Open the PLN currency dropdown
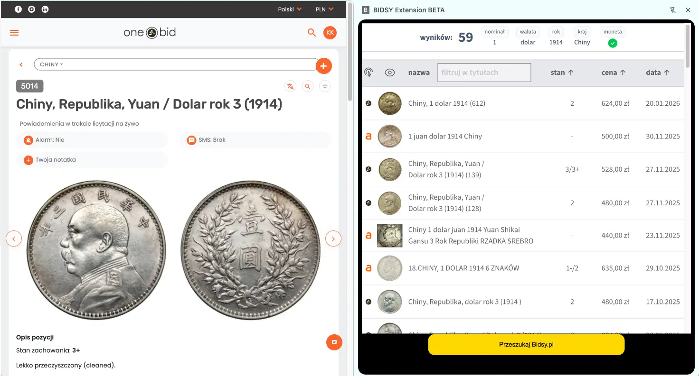 pyautogui.click(x=324, y=9)
